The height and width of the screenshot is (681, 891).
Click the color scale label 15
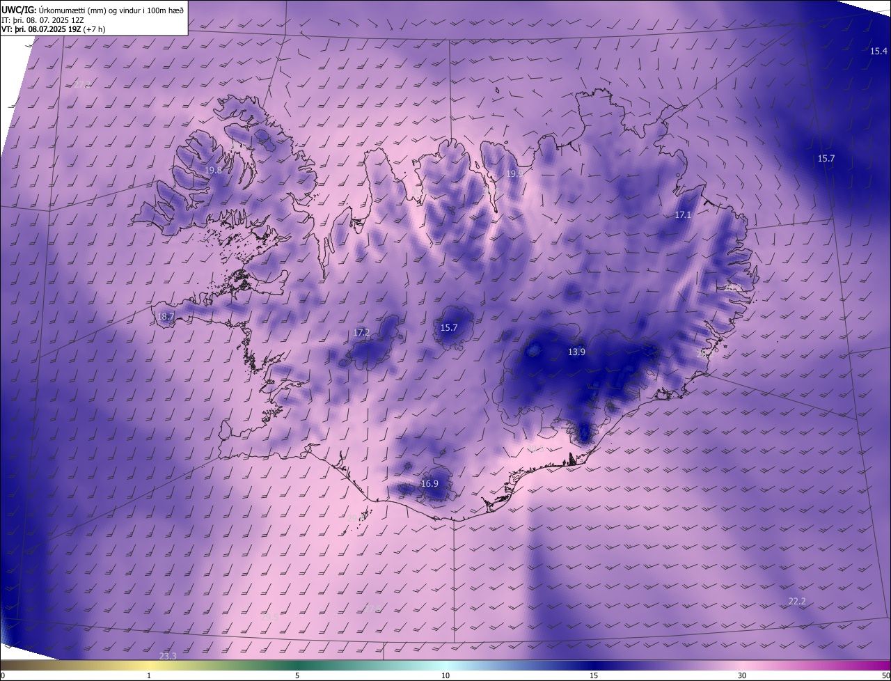point(594,675)
